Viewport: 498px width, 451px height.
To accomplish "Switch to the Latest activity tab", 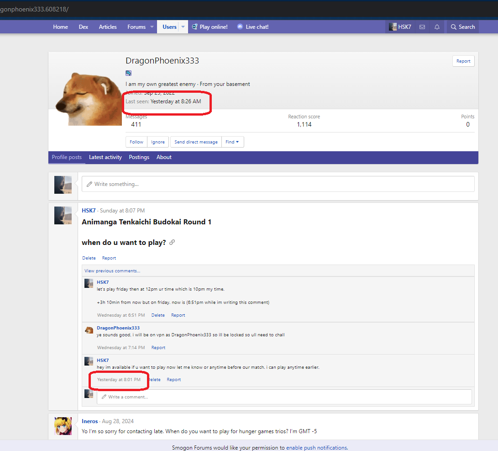I will (105, 157).
